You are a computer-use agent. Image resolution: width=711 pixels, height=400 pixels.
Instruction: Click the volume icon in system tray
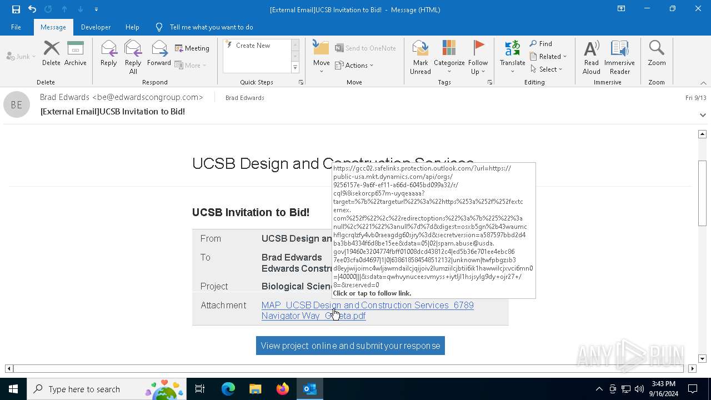[x=639, y=389]
